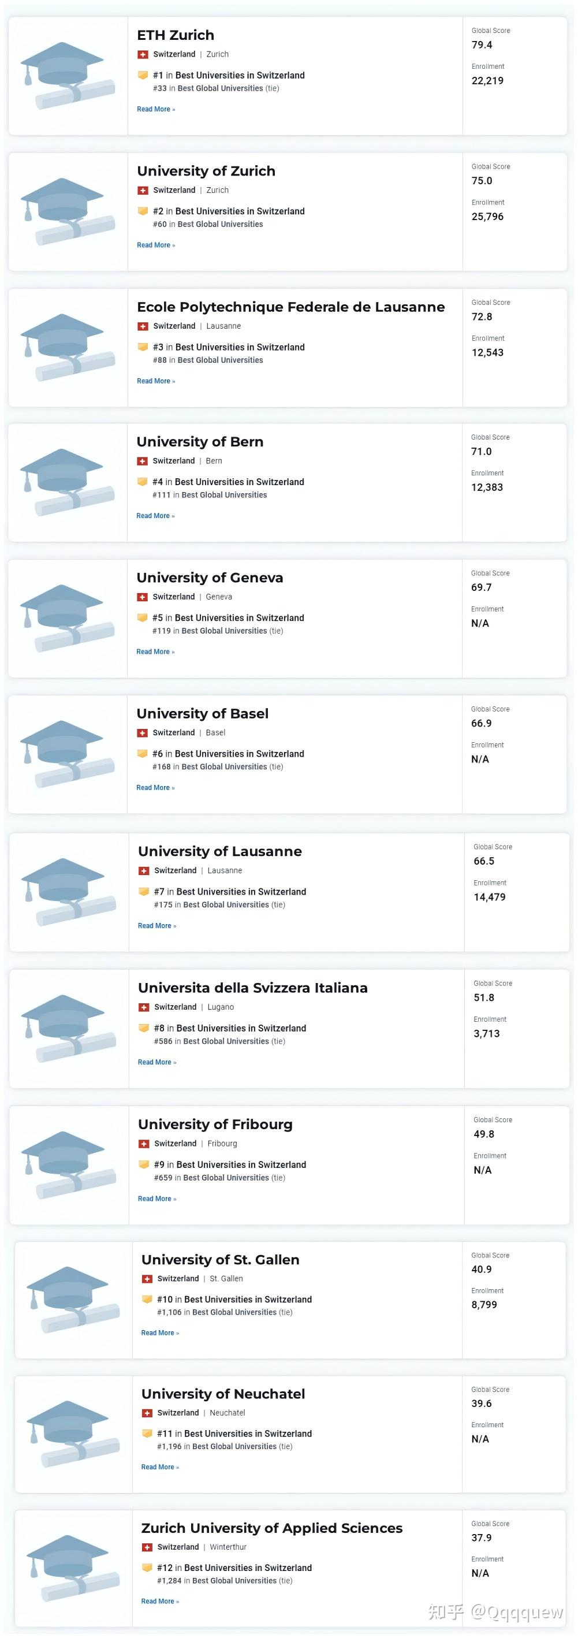Screen dimensions: 578x1638
Task: Open Ecole Polytechnique Federale de Lausanne heading
Action: point(290,307)
